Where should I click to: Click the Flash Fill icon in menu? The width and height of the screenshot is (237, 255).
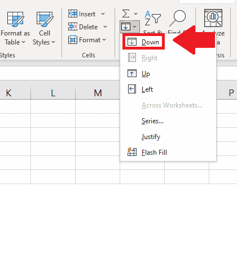pyautogui.click(x=132, y=152)
